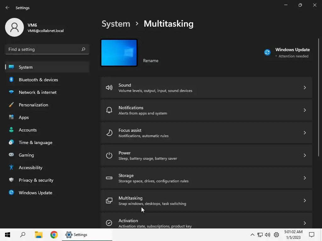
Task: Click the Time & language clock icon
Action: tap(11, 142)
